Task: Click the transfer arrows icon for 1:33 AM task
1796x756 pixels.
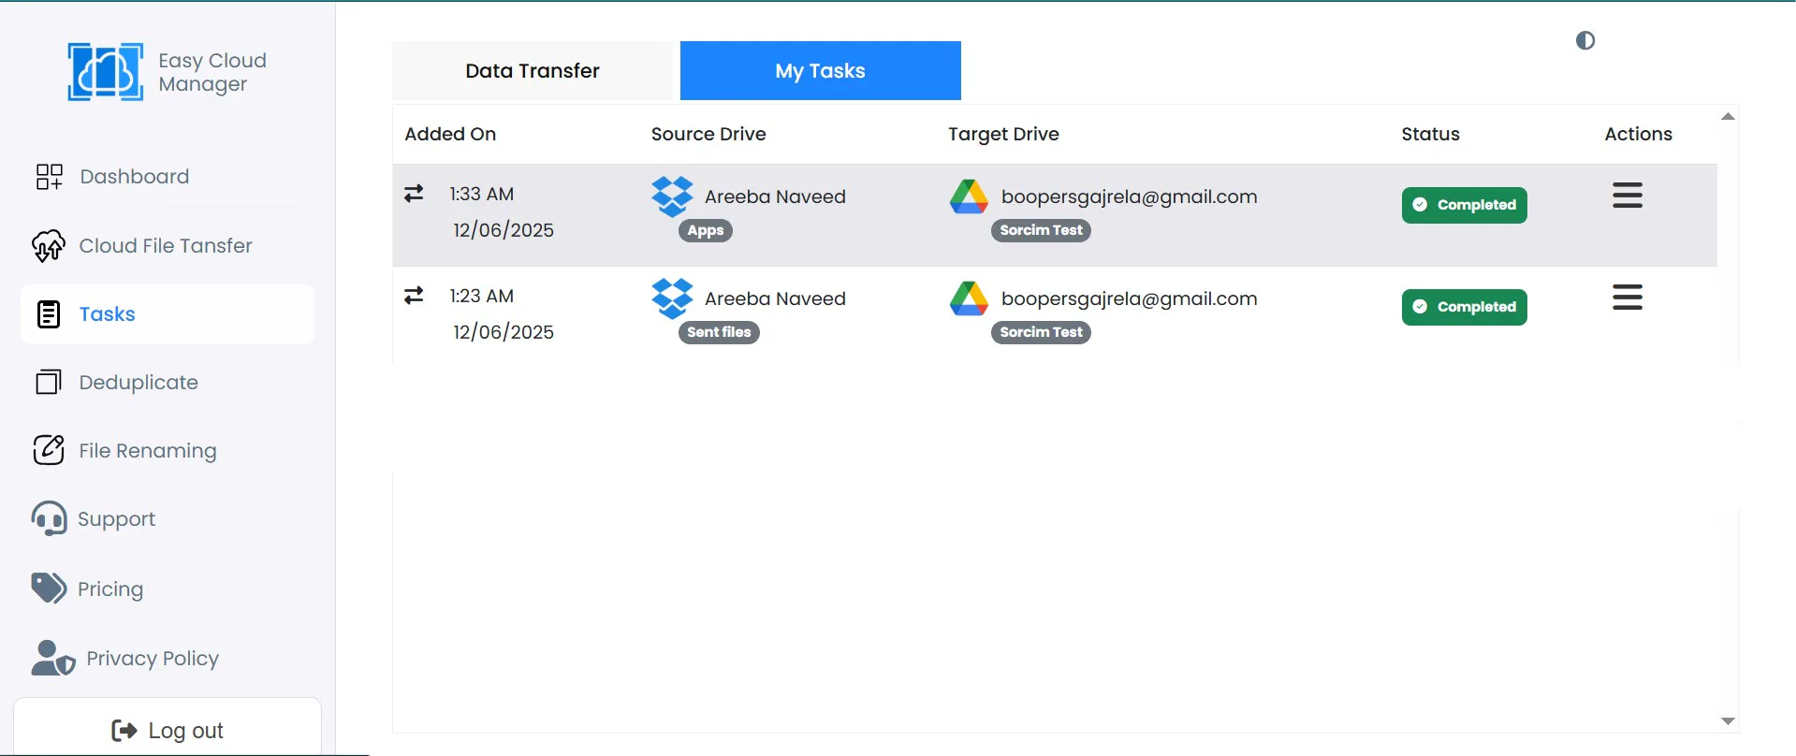Action: 414,194
